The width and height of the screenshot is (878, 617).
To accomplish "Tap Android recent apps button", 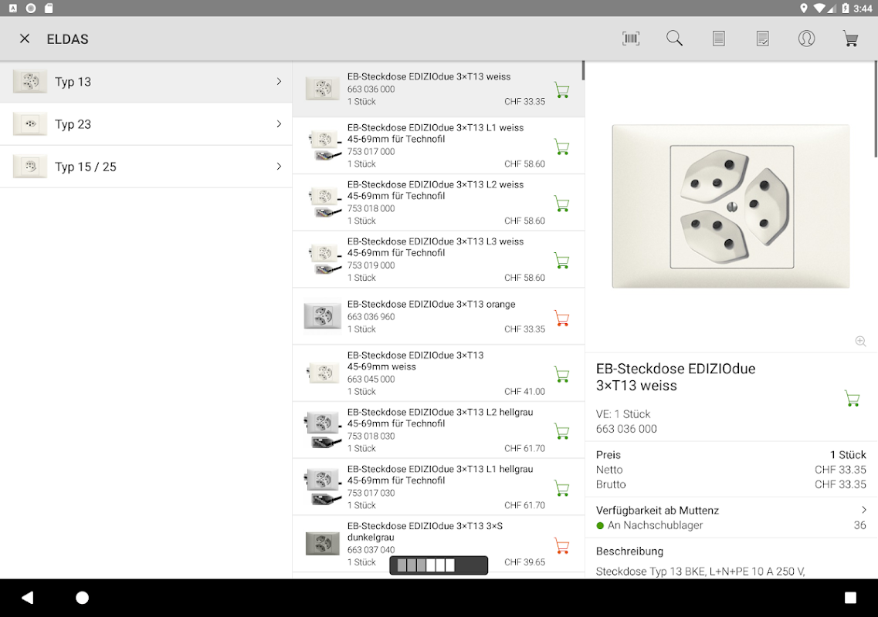I will point(850,598).
